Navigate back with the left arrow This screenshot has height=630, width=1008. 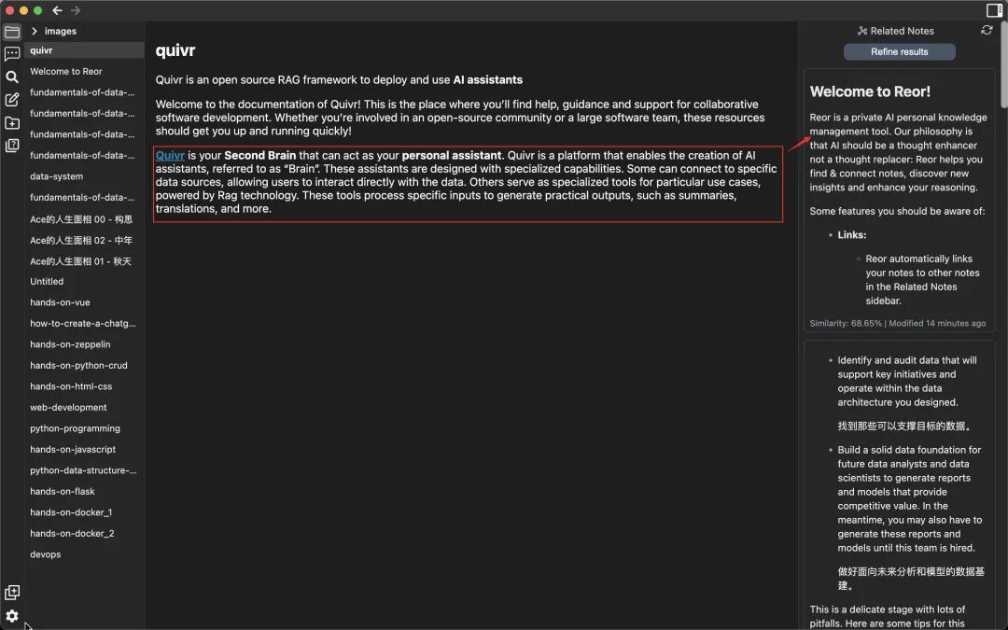[57, 10]
